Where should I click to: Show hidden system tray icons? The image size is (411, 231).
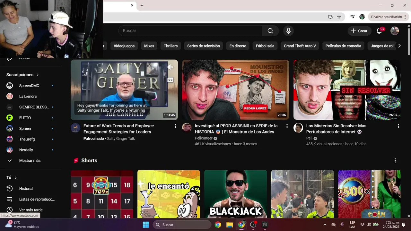click(325, 225)
